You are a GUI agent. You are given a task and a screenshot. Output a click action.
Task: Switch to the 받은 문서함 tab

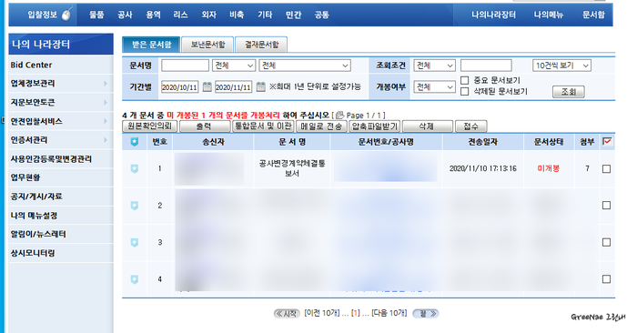151,45
